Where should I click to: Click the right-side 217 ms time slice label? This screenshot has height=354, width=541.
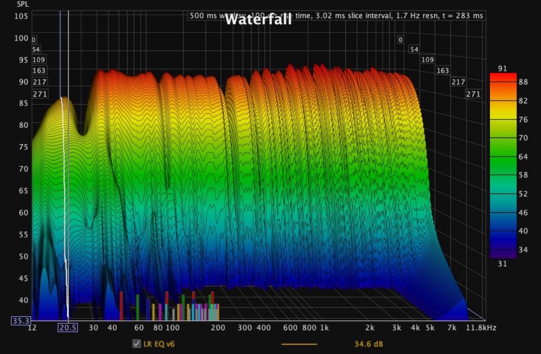point(458,82)
